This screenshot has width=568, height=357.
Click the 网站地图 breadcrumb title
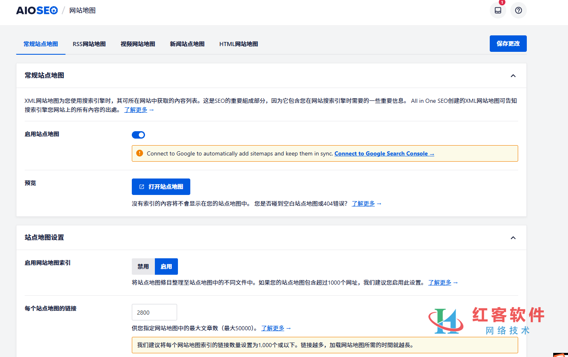[x=82, y=11]
